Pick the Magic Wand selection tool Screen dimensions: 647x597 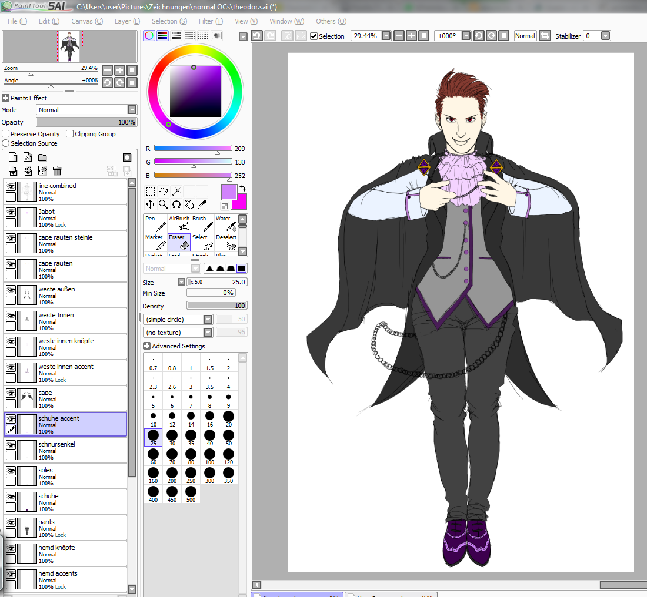pyautogui.click(x=176, y=192)
